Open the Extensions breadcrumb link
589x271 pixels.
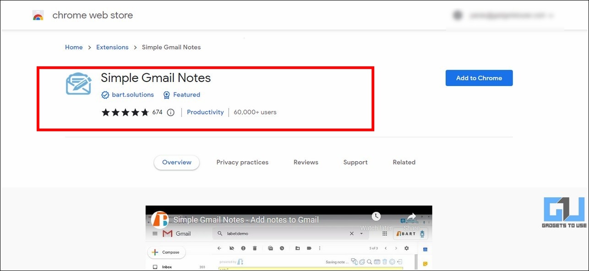click(x=112, y=47)
